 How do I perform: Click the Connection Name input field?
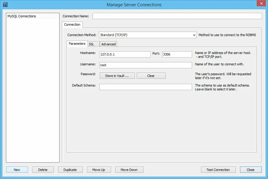(177, 16)
